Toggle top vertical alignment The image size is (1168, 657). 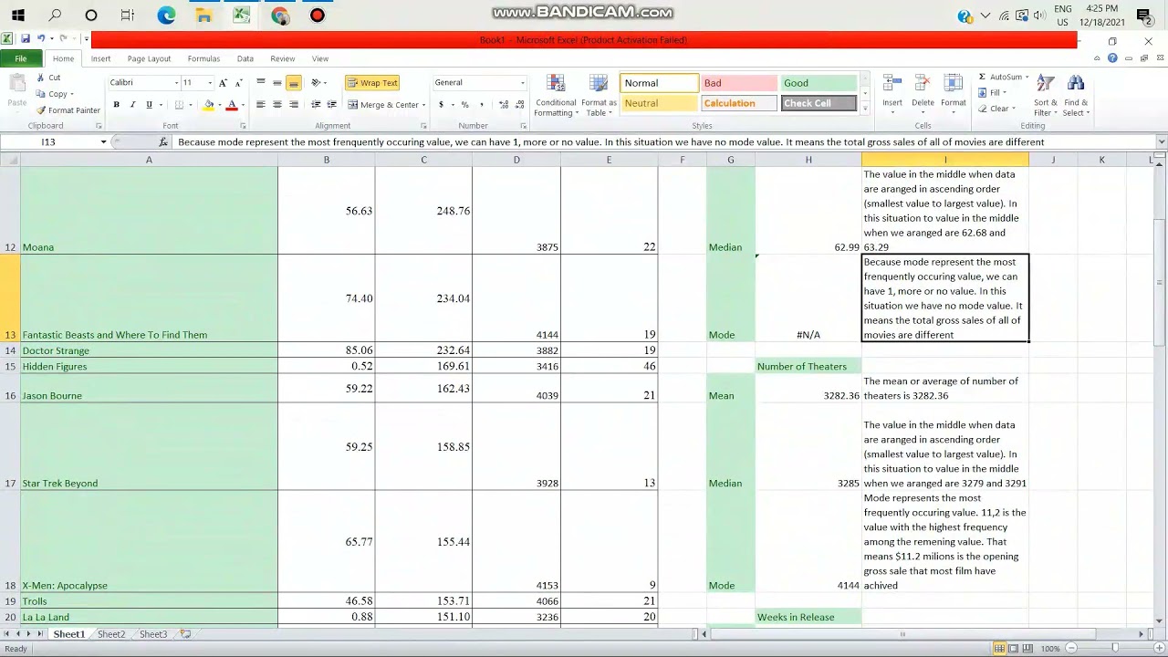261,82
